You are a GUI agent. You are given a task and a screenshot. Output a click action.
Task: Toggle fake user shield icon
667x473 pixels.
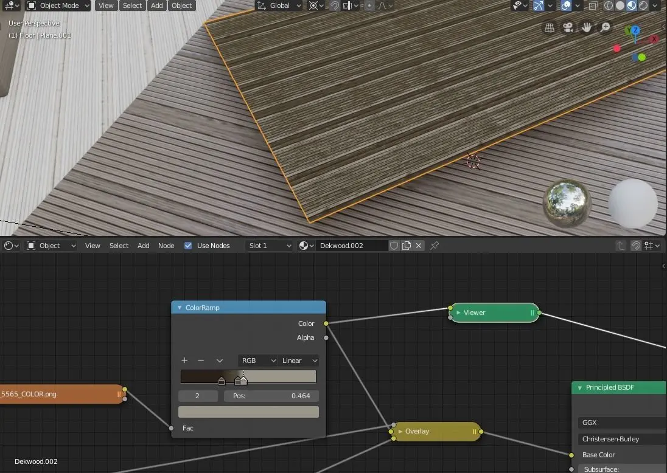pyautogui.click(x=394, y=246)
